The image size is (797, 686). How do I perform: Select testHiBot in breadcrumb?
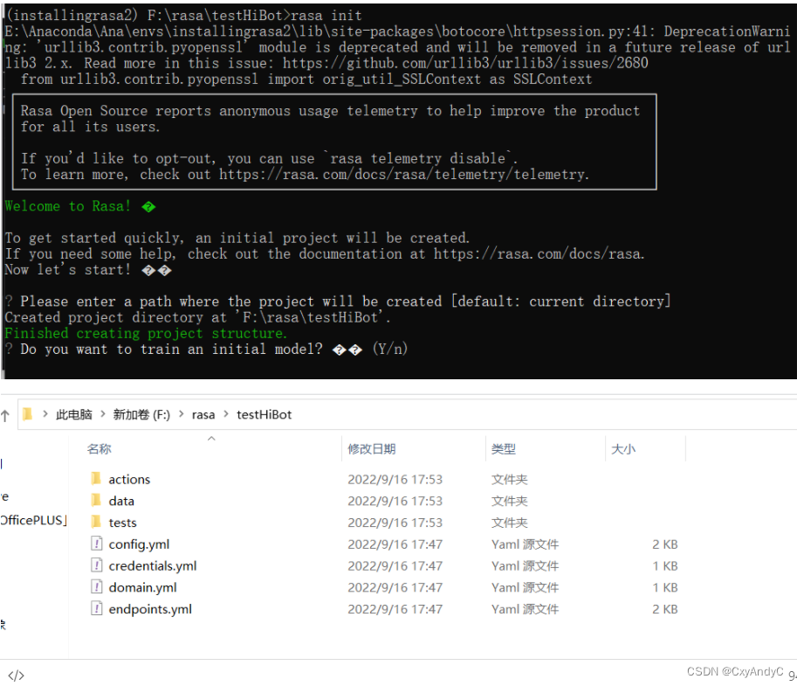(264, 415)
